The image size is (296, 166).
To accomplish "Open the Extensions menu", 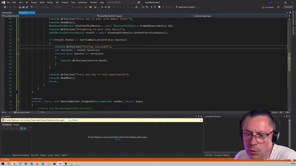I will click(x=83, y=2).
